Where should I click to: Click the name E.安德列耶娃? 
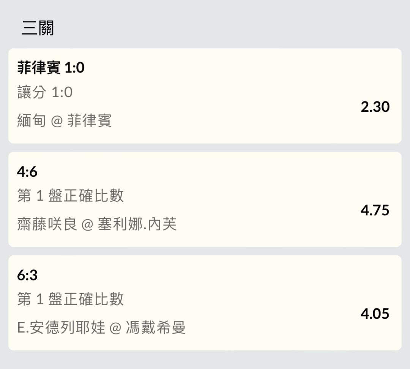pyautogui.click(x=61, y=328)
